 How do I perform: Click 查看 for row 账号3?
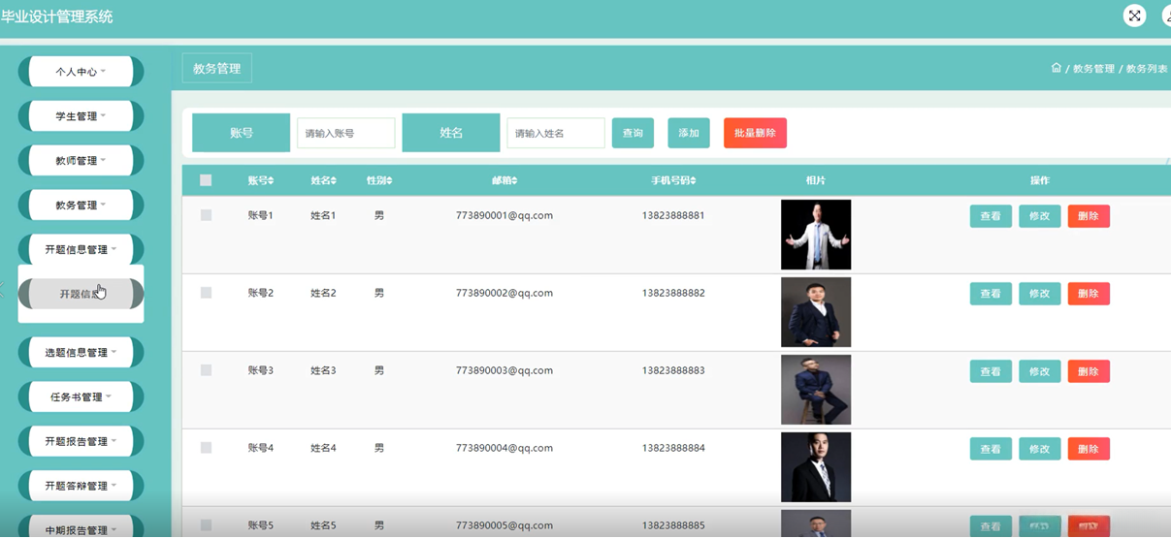point(991,371)
